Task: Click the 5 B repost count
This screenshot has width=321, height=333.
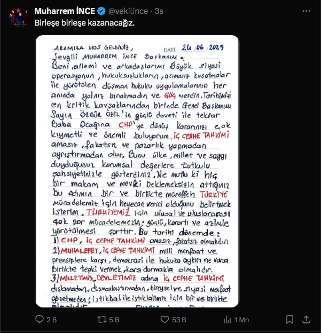Action: point(114,320)
